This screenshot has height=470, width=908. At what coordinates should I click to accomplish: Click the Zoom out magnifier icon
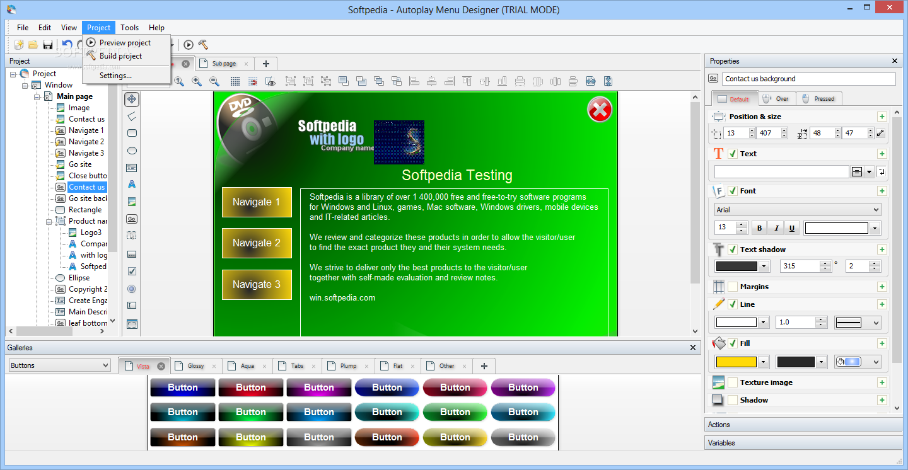pyautogui.click(x=214, y=81)
